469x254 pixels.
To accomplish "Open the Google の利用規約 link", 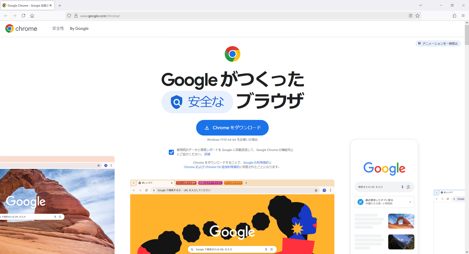I will click(x=256, y=163).
